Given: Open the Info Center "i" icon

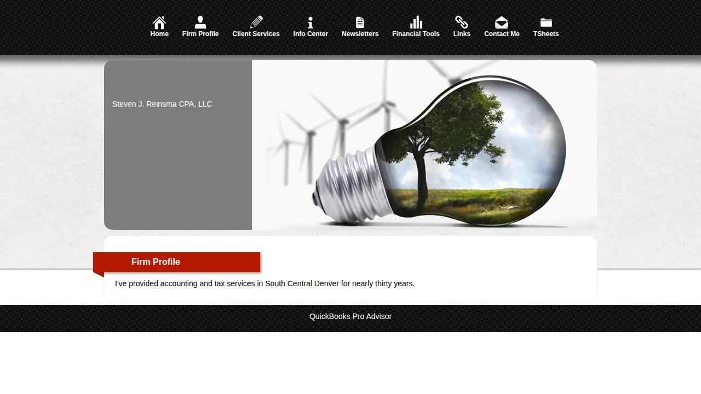Looking at the screenshot, I should coord(311,22).
